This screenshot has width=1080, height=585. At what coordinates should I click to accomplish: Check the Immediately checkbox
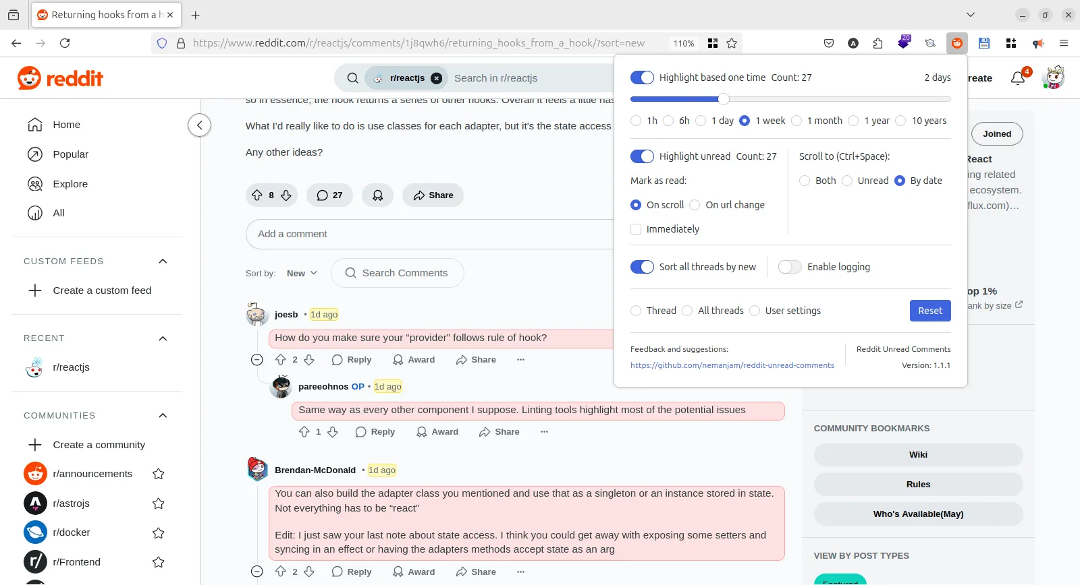click(636, 229)
